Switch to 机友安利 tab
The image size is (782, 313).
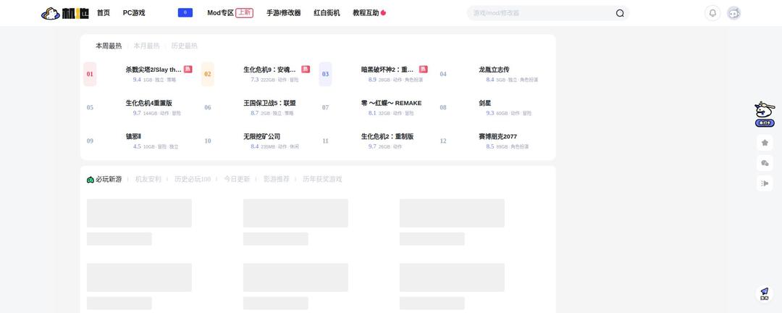148,179
